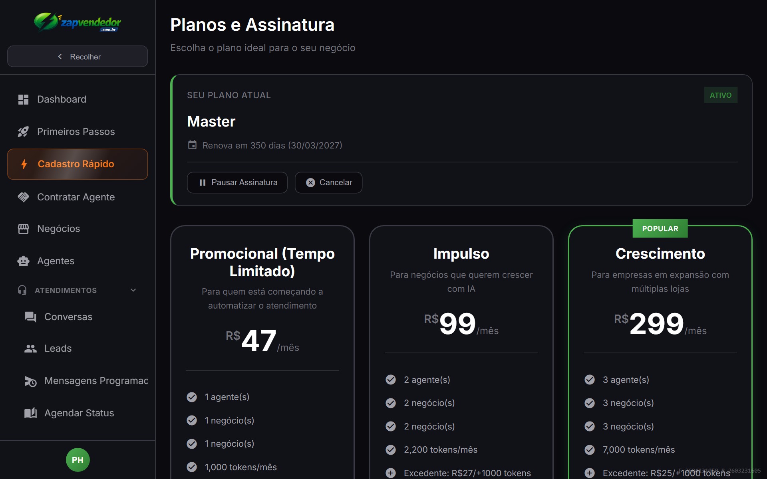Viewport: 767px width, 479px height.
Task: Click the Planos e Assinatura heading
Action: click(x=252, y=25)
